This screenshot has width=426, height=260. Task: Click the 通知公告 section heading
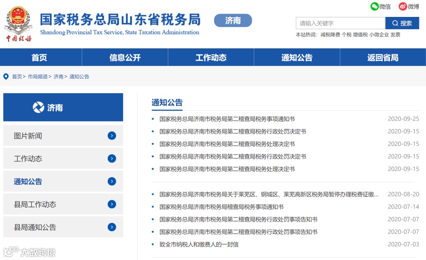tap(167, 103)
